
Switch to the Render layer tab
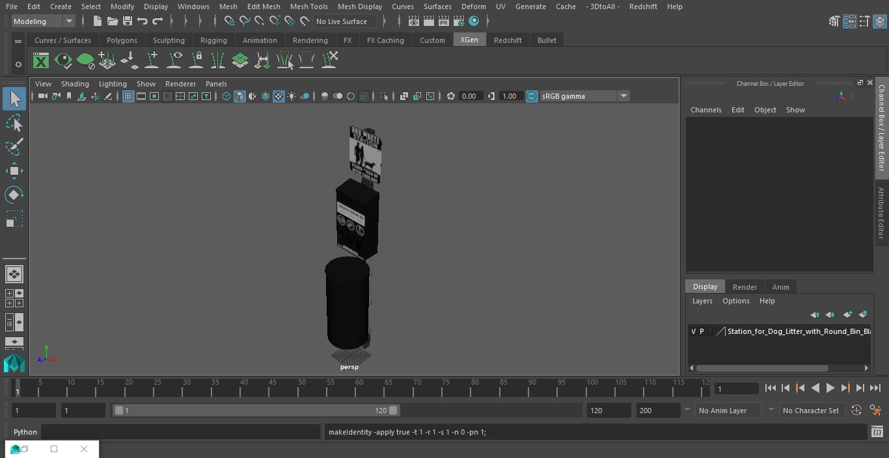[x=745, y=287]
